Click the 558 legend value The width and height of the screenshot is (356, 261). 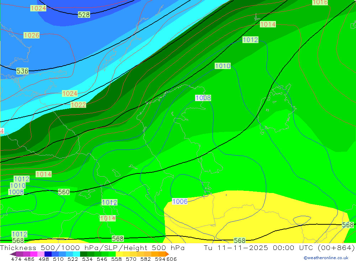click(x=116, y=259)
